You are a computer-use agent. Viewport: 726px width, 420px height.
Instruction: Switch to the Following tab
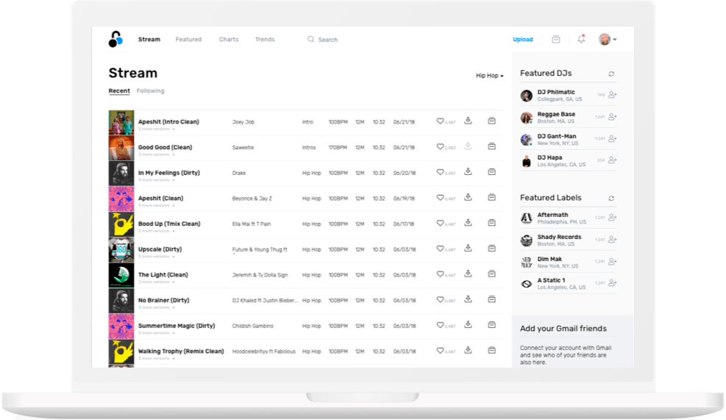click(150, 91)
